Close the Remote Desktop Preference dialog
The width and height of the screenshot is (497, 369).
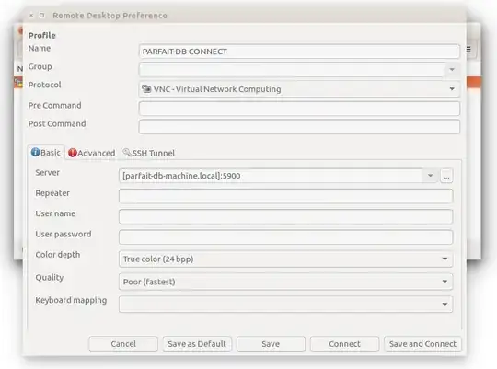31,16
